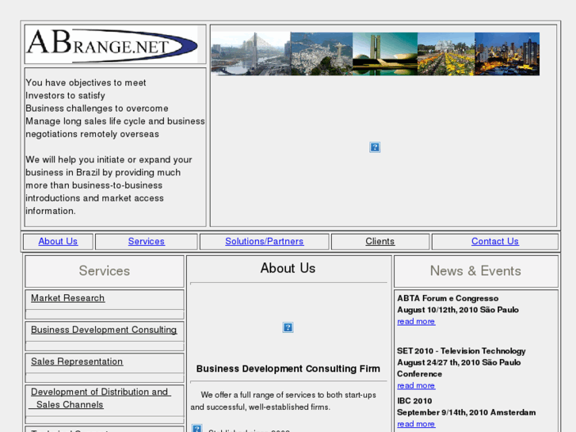Image resolution: width=576 pixels, height=432 pixels.
Task: Click 'September 9/14th, 2010 Amsterdam' date text
Action: (x=466, y=412)
